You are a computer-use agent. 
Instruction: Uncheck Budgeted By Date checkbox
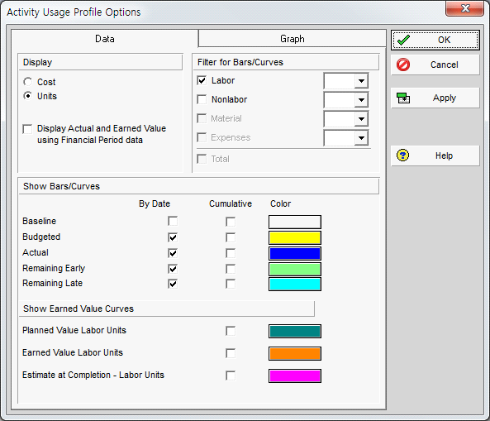[173, 237]
